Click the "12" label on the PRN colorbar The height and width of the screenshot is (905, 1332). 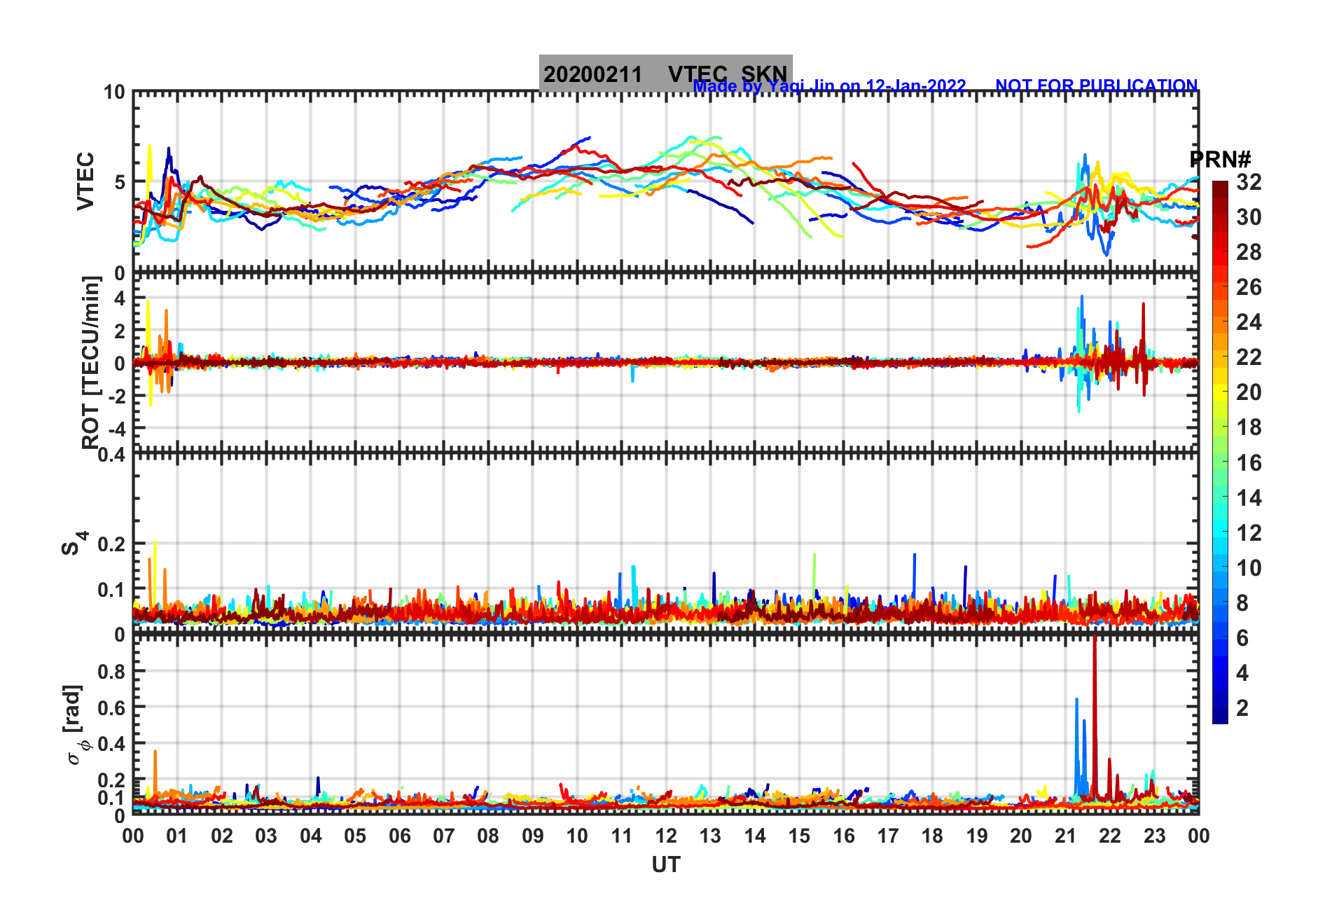point(1249,533)
